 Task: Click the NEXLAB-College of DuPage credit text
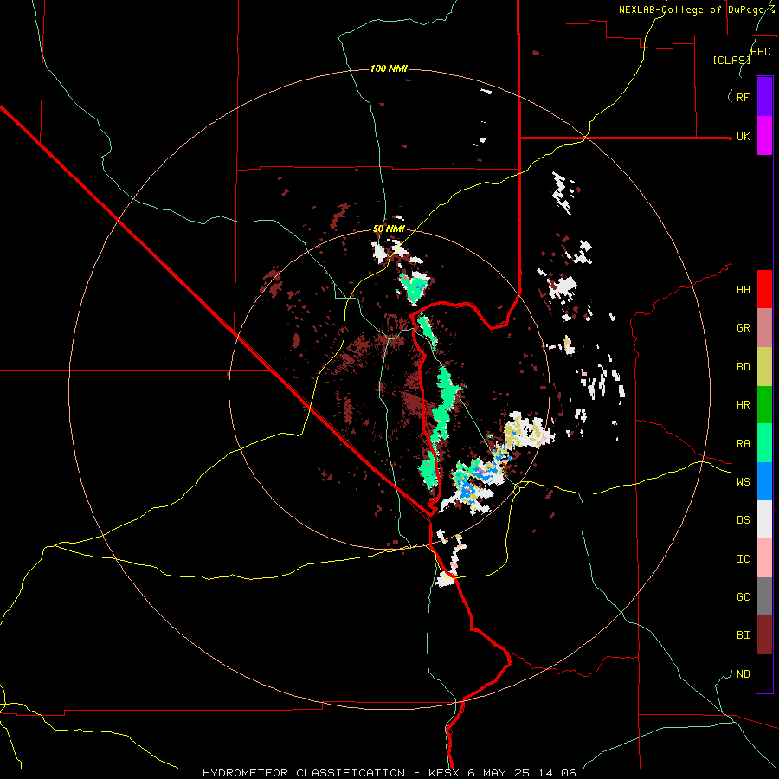pos(697,10)
